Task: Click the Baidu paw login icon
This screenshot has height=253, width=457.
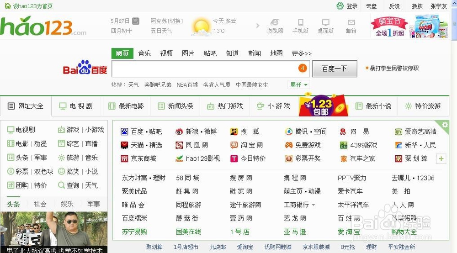Action: (x=340, y=6)
